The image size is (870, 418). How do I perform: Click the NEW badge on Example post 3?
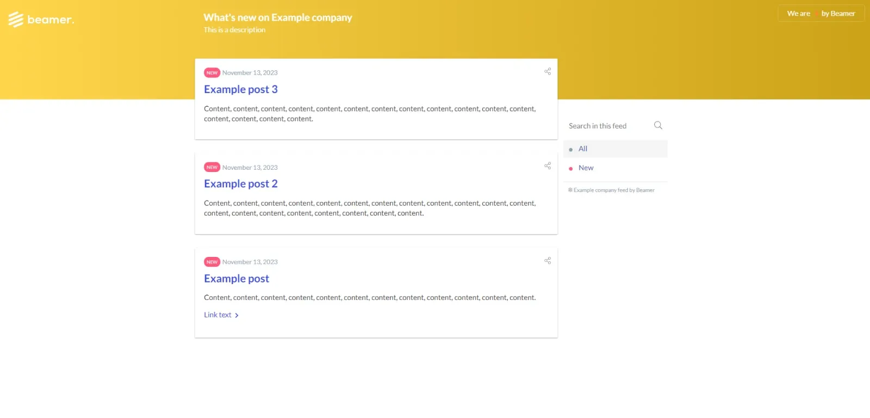point(212,72)
